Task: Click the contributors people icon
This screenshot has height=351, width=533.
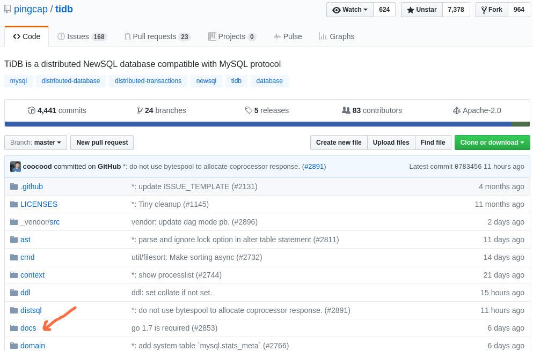Action: tap(347, 110)
